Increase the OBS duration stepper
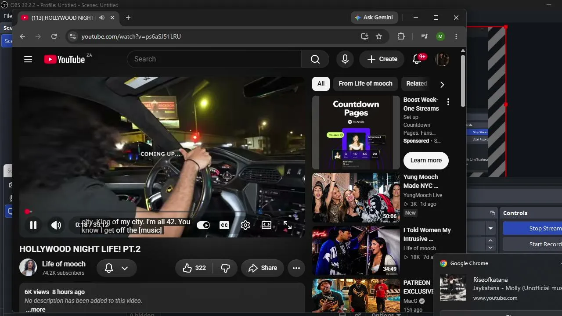Image resolution: width=562 pixels, height=316 pixels. pos(490,241)
